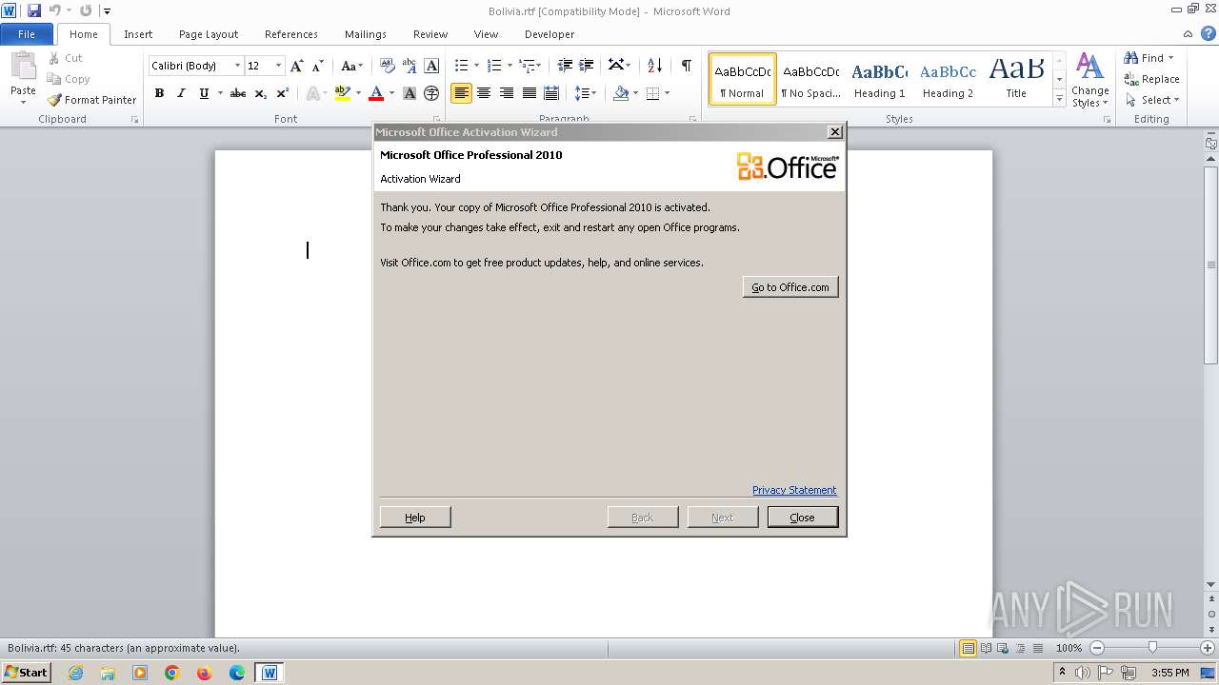Select Center alignment
The height and width of the screenshot is (685, 1219).
(484, 93)
